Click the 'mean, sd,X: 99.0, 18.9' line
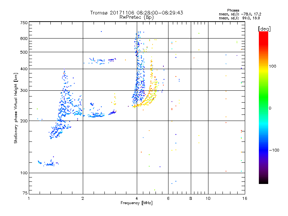 tap(239, 18)
